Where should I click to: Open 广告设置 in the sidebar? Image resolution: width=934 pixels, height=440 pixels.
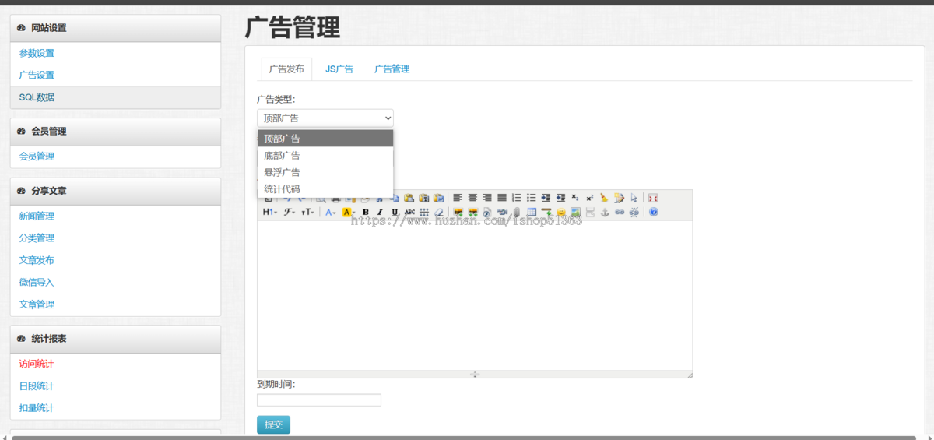[37, 76]
